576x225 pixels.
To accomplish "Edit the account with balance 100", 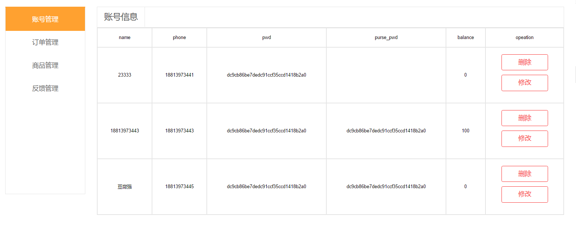I will pyautogui.click(x=524, y=138).
